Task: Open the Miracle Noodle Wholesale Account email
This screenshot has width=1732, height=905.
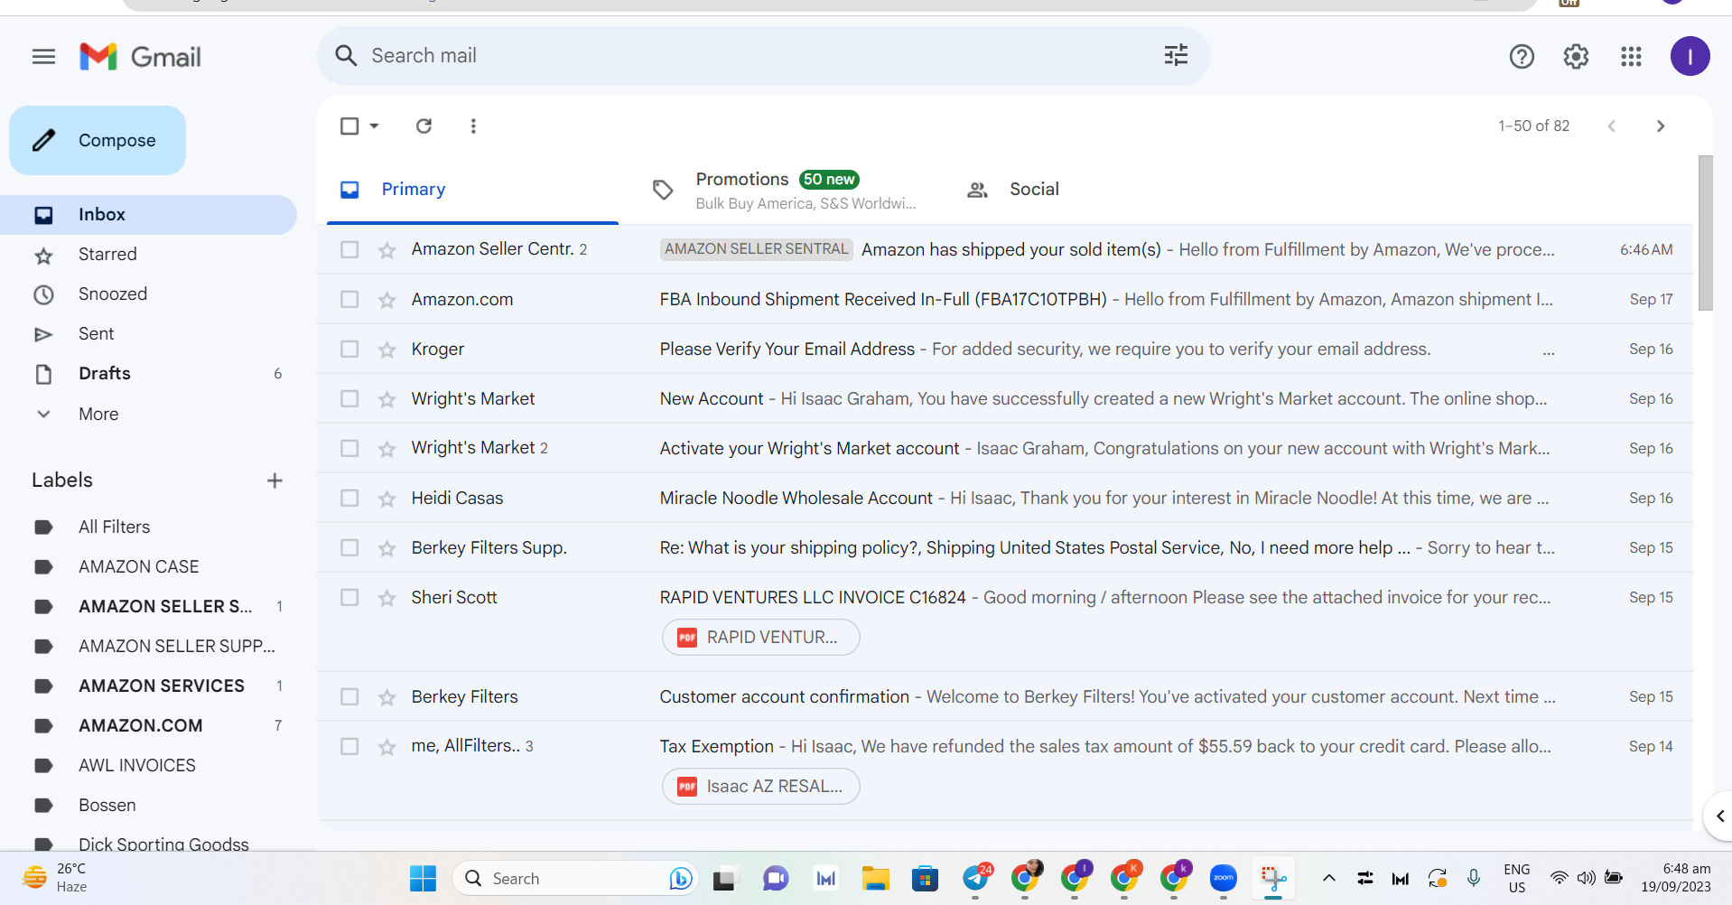Action: [1005, 498]
